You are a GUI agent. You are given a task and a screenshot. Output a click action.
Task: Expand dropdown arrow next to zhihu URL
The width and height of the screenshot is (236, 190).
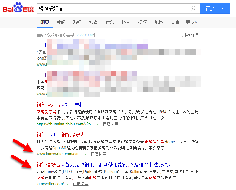pos(97,124)
